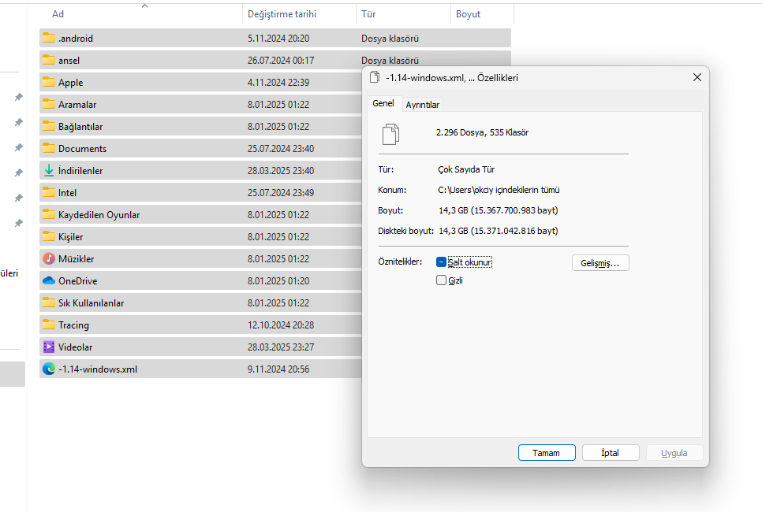Sort by the Boyut column header
The image size is (762, 512).
click(468, 14)
